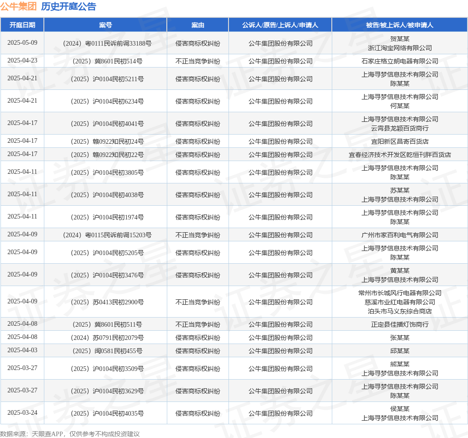Image resolution: width=468 pixels, height=438 pixels.
Task: Click defendant 泊头市马义东综合商店
Action: pos(399,311)
